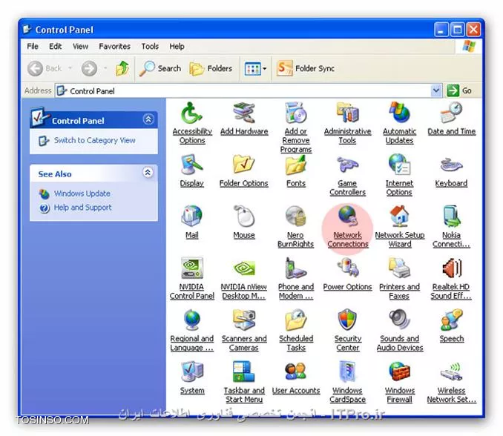
Task: Open System properties icon
Action: click(x=192, y=378)
